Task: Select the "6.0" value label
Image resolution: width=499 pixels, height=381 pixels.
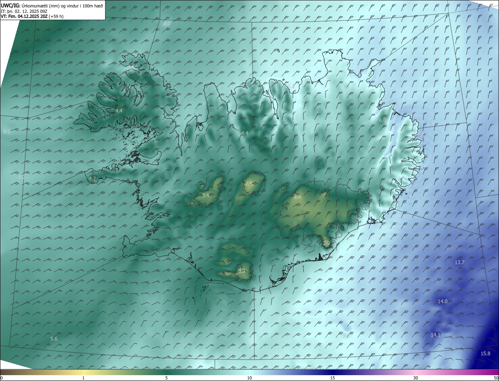Action: point(382,120)
